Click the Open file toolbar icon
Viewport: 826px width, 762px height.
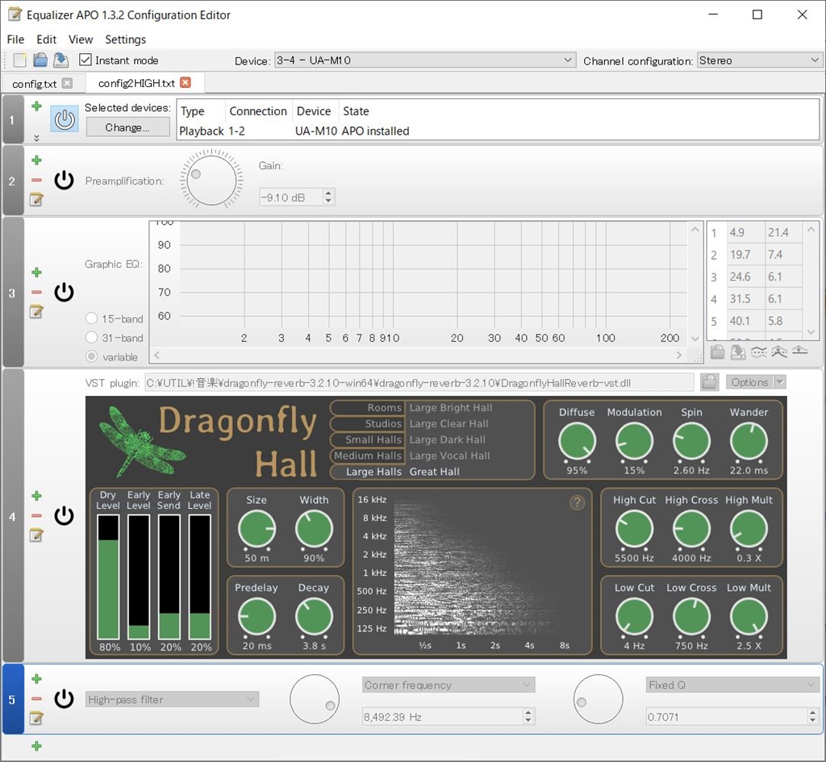point(40,60)
